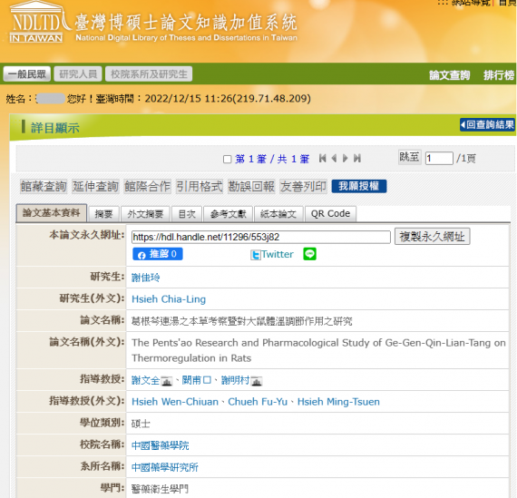Go to first record arrow icon
The height and width of the screenshot is (498, 517).
[x=323, y=159]
